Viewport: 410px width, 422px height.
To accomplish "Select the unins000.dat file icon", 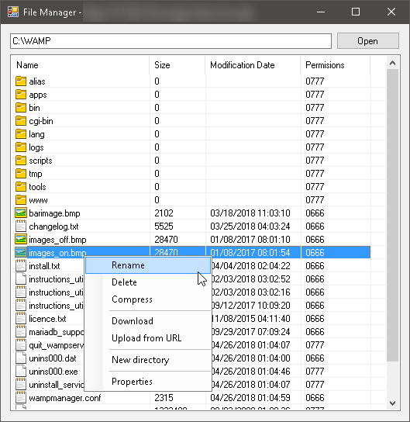I will coord(21,358).
